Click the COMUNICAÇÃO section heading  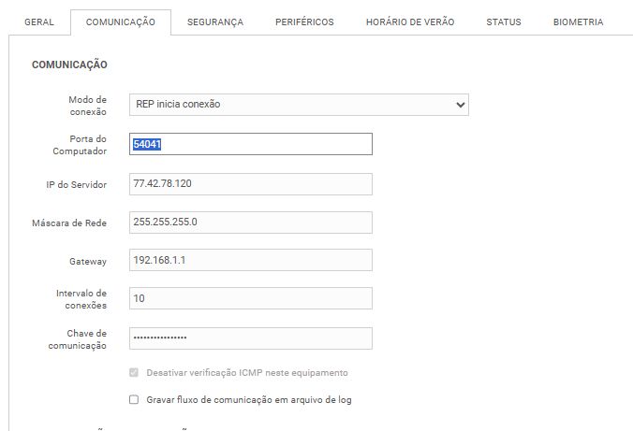pyautogui.click(x=69, y=65)
